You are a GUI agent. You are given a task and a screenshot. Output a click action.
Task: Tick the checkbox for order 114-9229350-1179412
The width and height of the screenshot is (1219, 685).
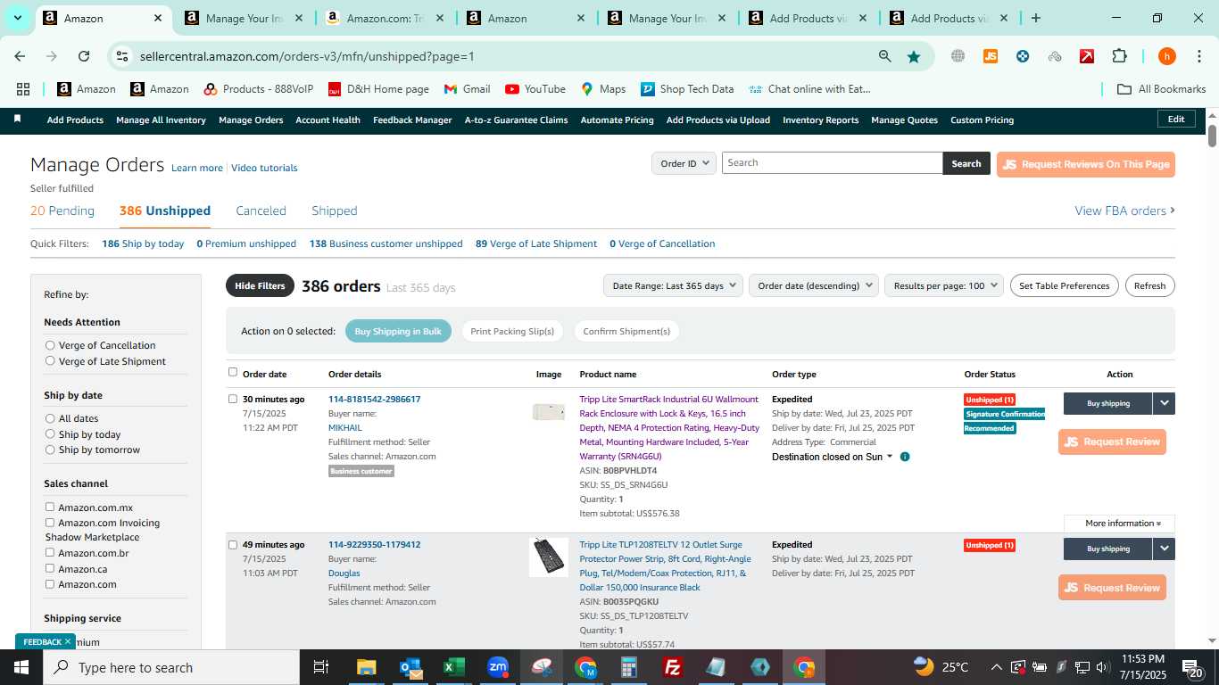[x=233, y=544]
